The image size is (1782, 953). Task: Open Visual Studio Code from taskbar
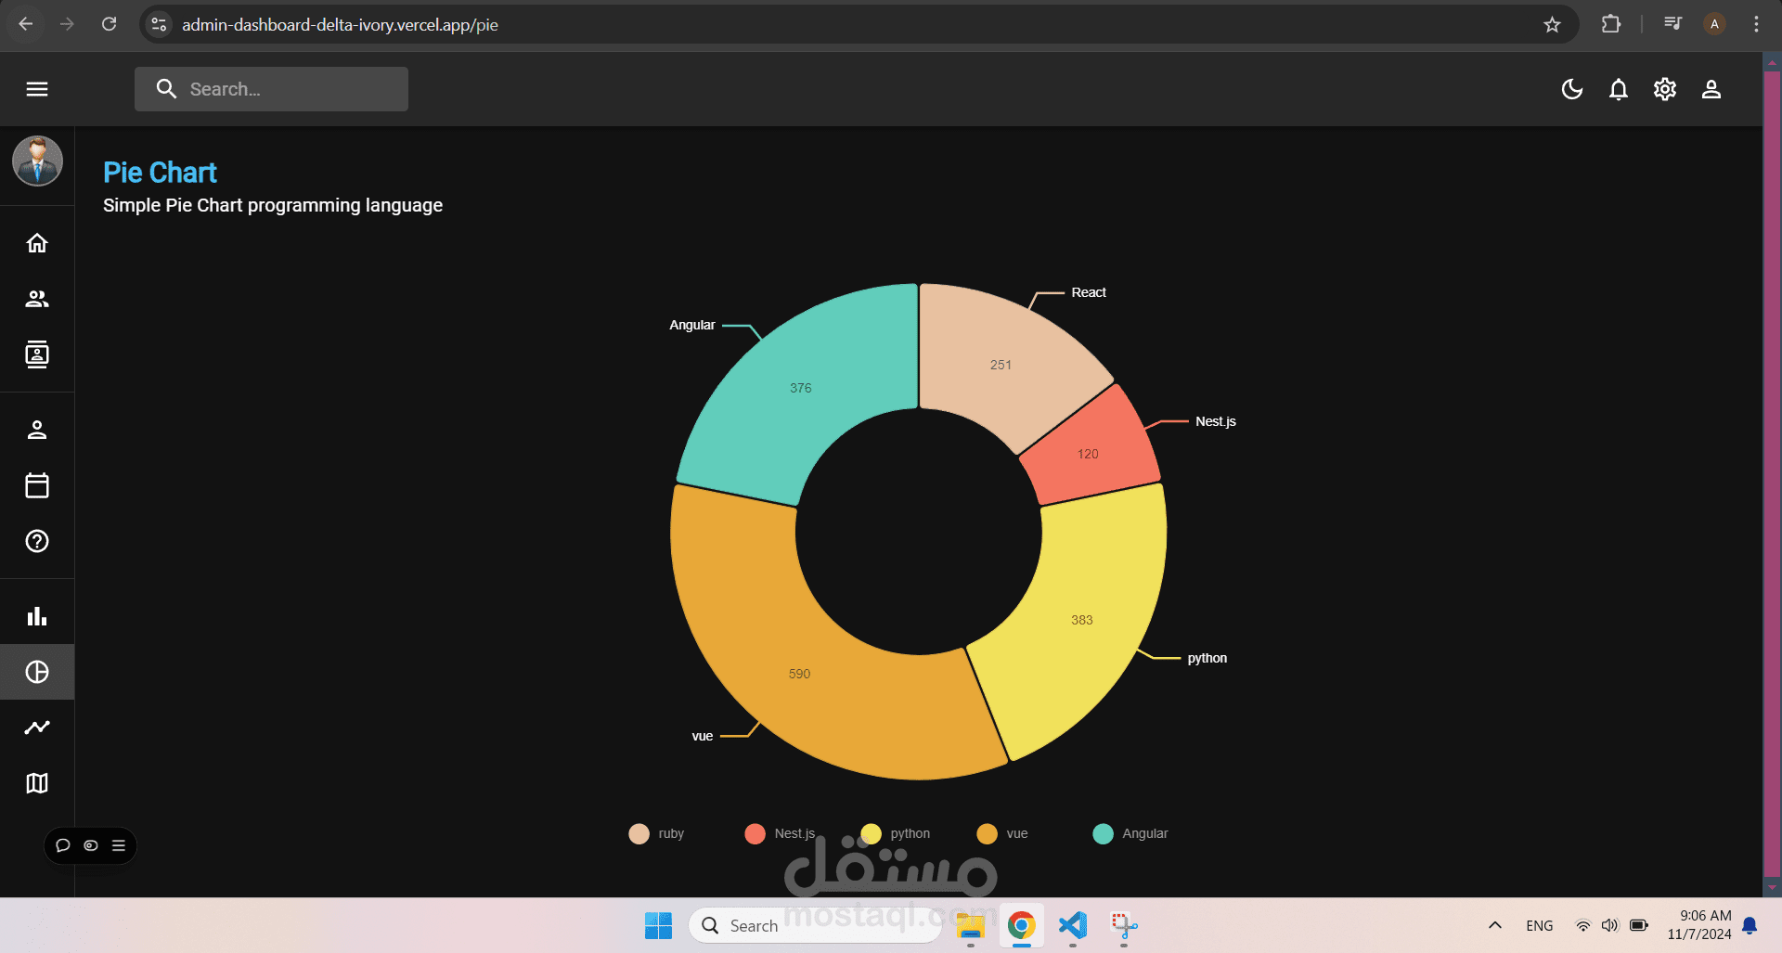(1073, 925)
